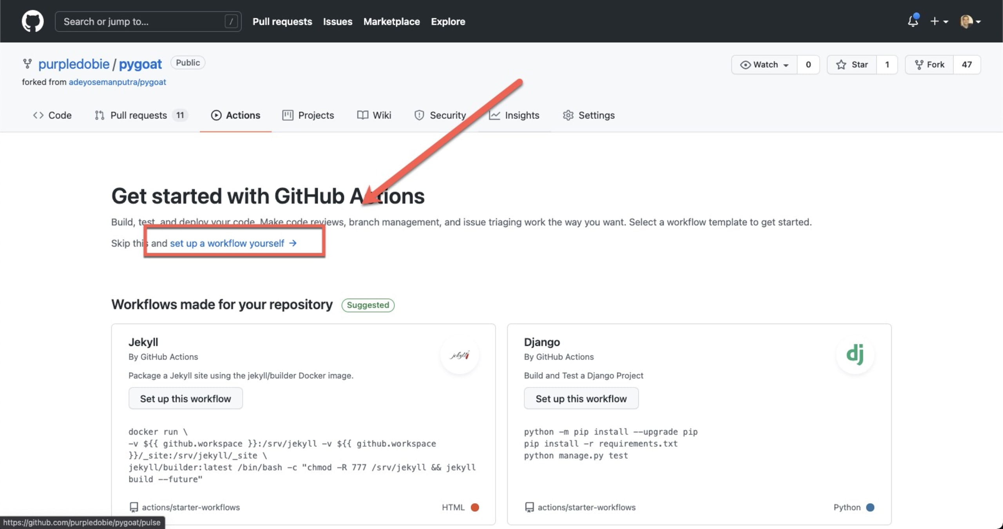The image size is (1003, 529).
Task: Click the Wiki book icon
Action: coord(362,115)
